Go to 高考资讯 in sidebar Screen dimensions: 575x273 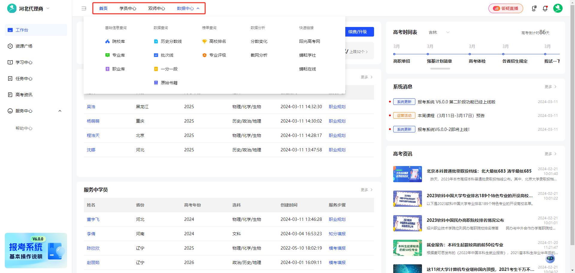tap(36, 95)
